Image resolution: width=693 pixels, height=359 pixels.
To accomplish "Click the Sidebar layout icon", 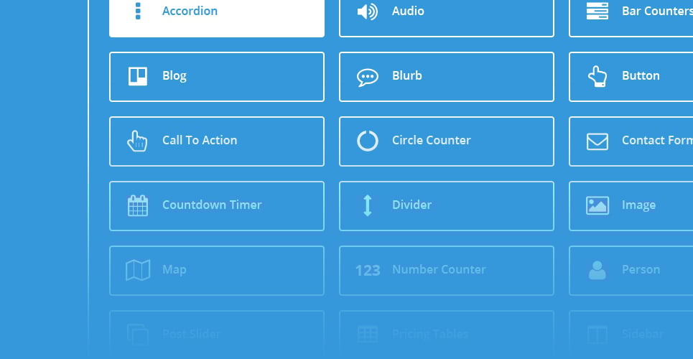I will [x=597, y=335].
